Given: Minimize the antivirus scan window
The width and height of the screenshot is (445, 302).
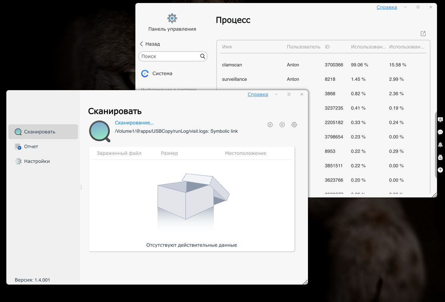Looking at the screenshot, I should click(276, 94).
